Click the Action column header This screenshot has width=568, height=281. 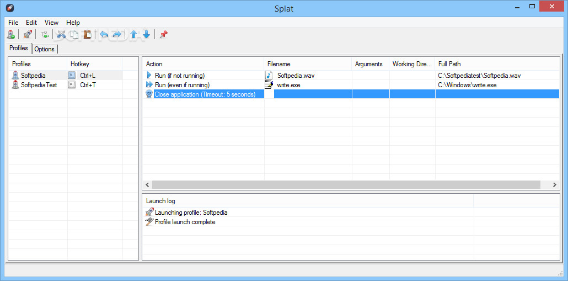[x=203, y=64]
